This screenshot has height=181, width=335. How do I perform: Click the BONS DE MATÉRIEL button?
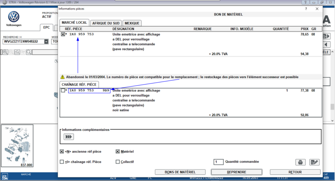[x=180, y=172]
